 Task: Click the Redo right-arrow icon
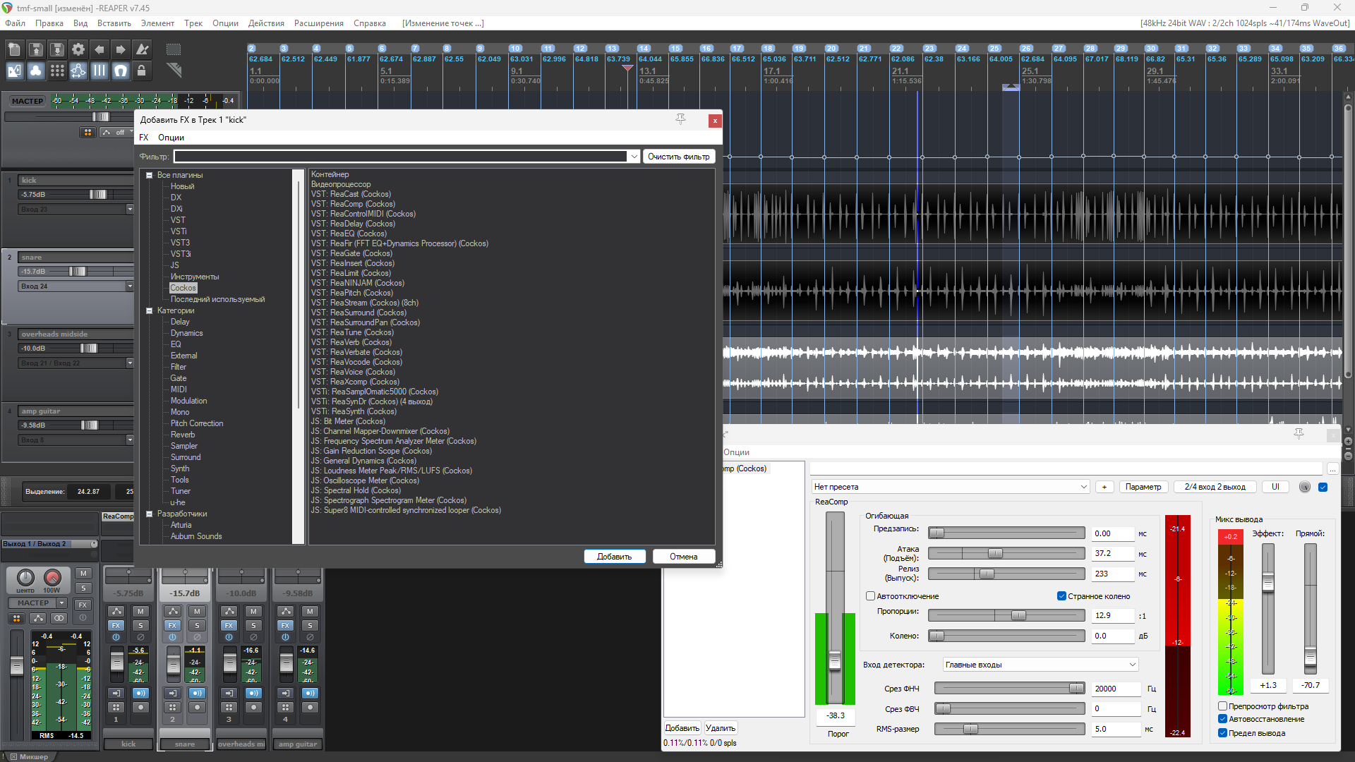(x=121, y=49)
